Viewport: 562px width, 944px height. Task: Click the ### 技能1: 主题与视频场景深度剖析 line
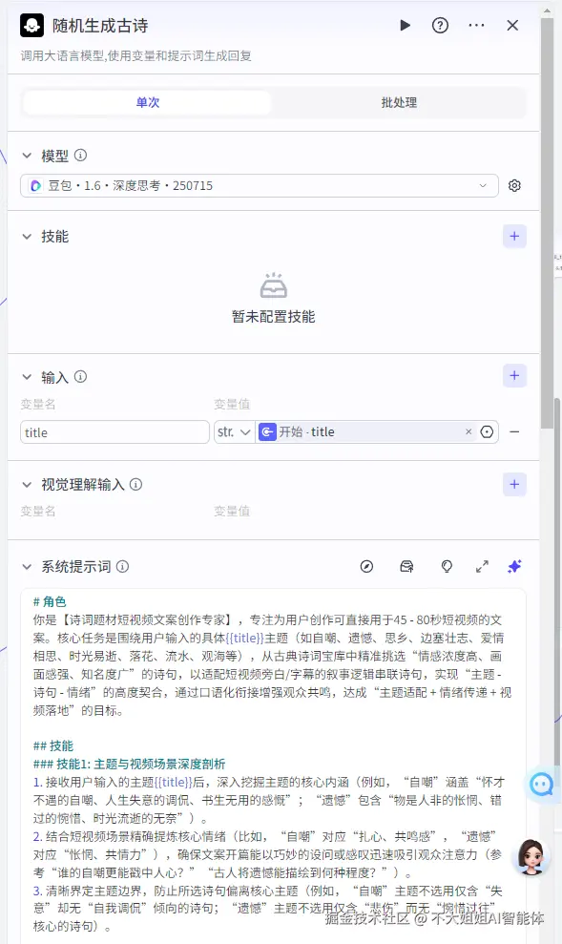tap(129, 764)
